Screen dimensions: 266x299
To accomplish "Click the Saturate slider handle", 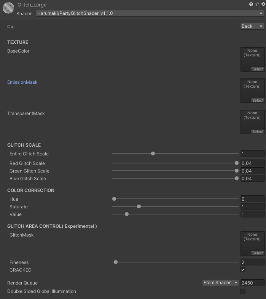I will pos(139,206).
